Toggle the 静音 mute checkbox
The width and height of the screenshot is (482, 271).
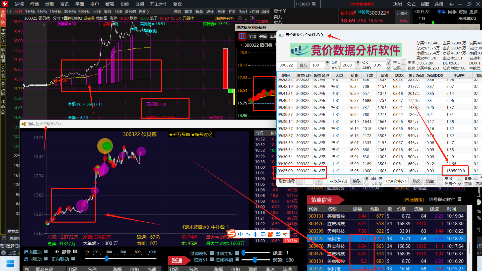click(x=75, y=251)
